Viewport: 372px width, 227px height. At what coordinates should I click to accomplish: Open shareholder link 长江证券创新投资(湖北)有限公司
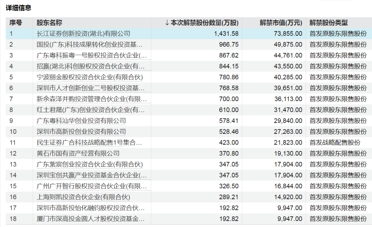[x=83, y=34]
